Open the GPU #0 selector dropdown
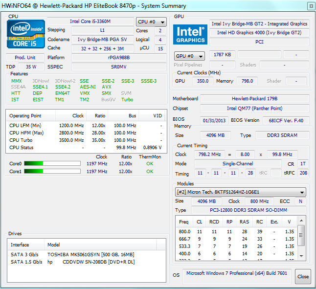316x289 pixels. (x=190, y=56)
